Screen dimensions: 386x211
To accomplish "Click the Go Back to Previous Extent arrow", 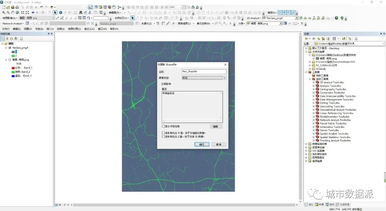I will click(x=33, y=12).
